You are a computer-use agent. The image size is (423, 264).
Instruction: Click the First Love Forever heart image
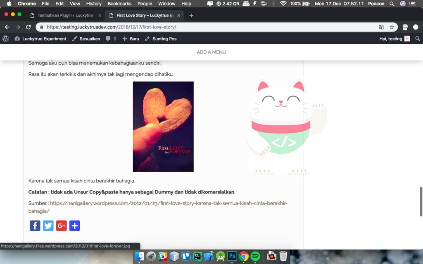pyautogui.click(x=163, y=127)
